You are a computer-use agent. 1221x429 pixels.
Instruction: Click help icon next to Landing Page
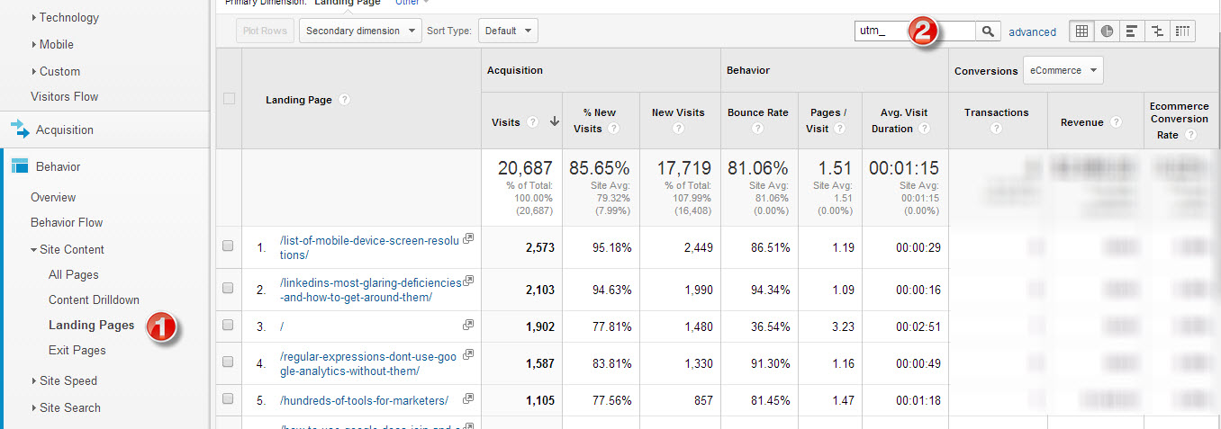coord(345,100)
